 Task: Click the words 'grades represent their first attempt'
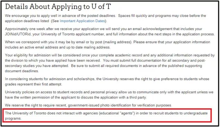33,84
